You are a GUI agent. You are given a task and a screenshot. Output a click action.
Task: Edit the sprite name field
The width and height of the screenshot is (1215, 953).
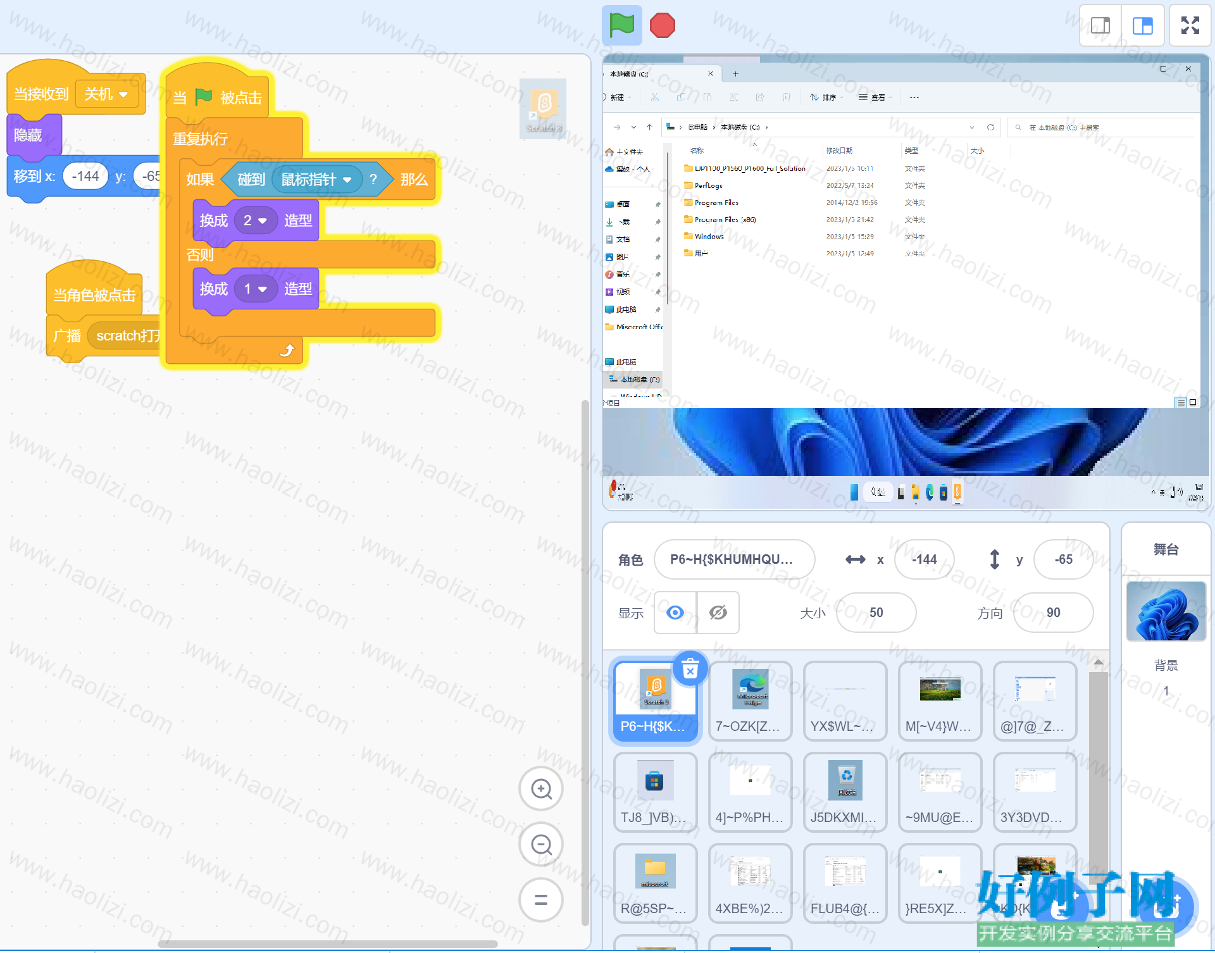point(734,559)
